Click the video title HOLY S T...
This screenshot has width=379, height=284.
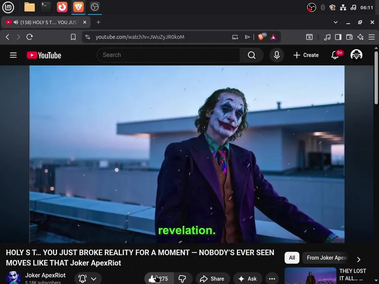click(140, 258)
